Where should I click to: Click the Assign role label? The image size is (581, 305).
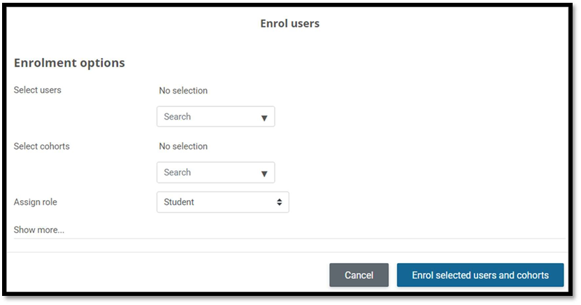pyautogui.click(x=36, y=202)
